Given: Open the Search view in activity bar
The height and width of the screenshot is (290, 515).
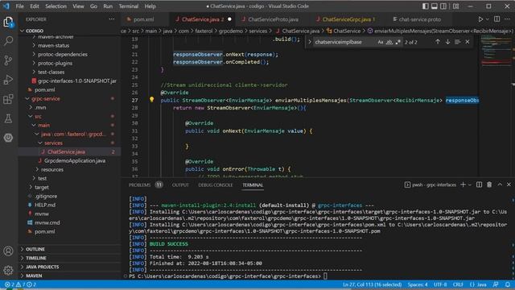Looking at the screenshot, I should (8, 41).
